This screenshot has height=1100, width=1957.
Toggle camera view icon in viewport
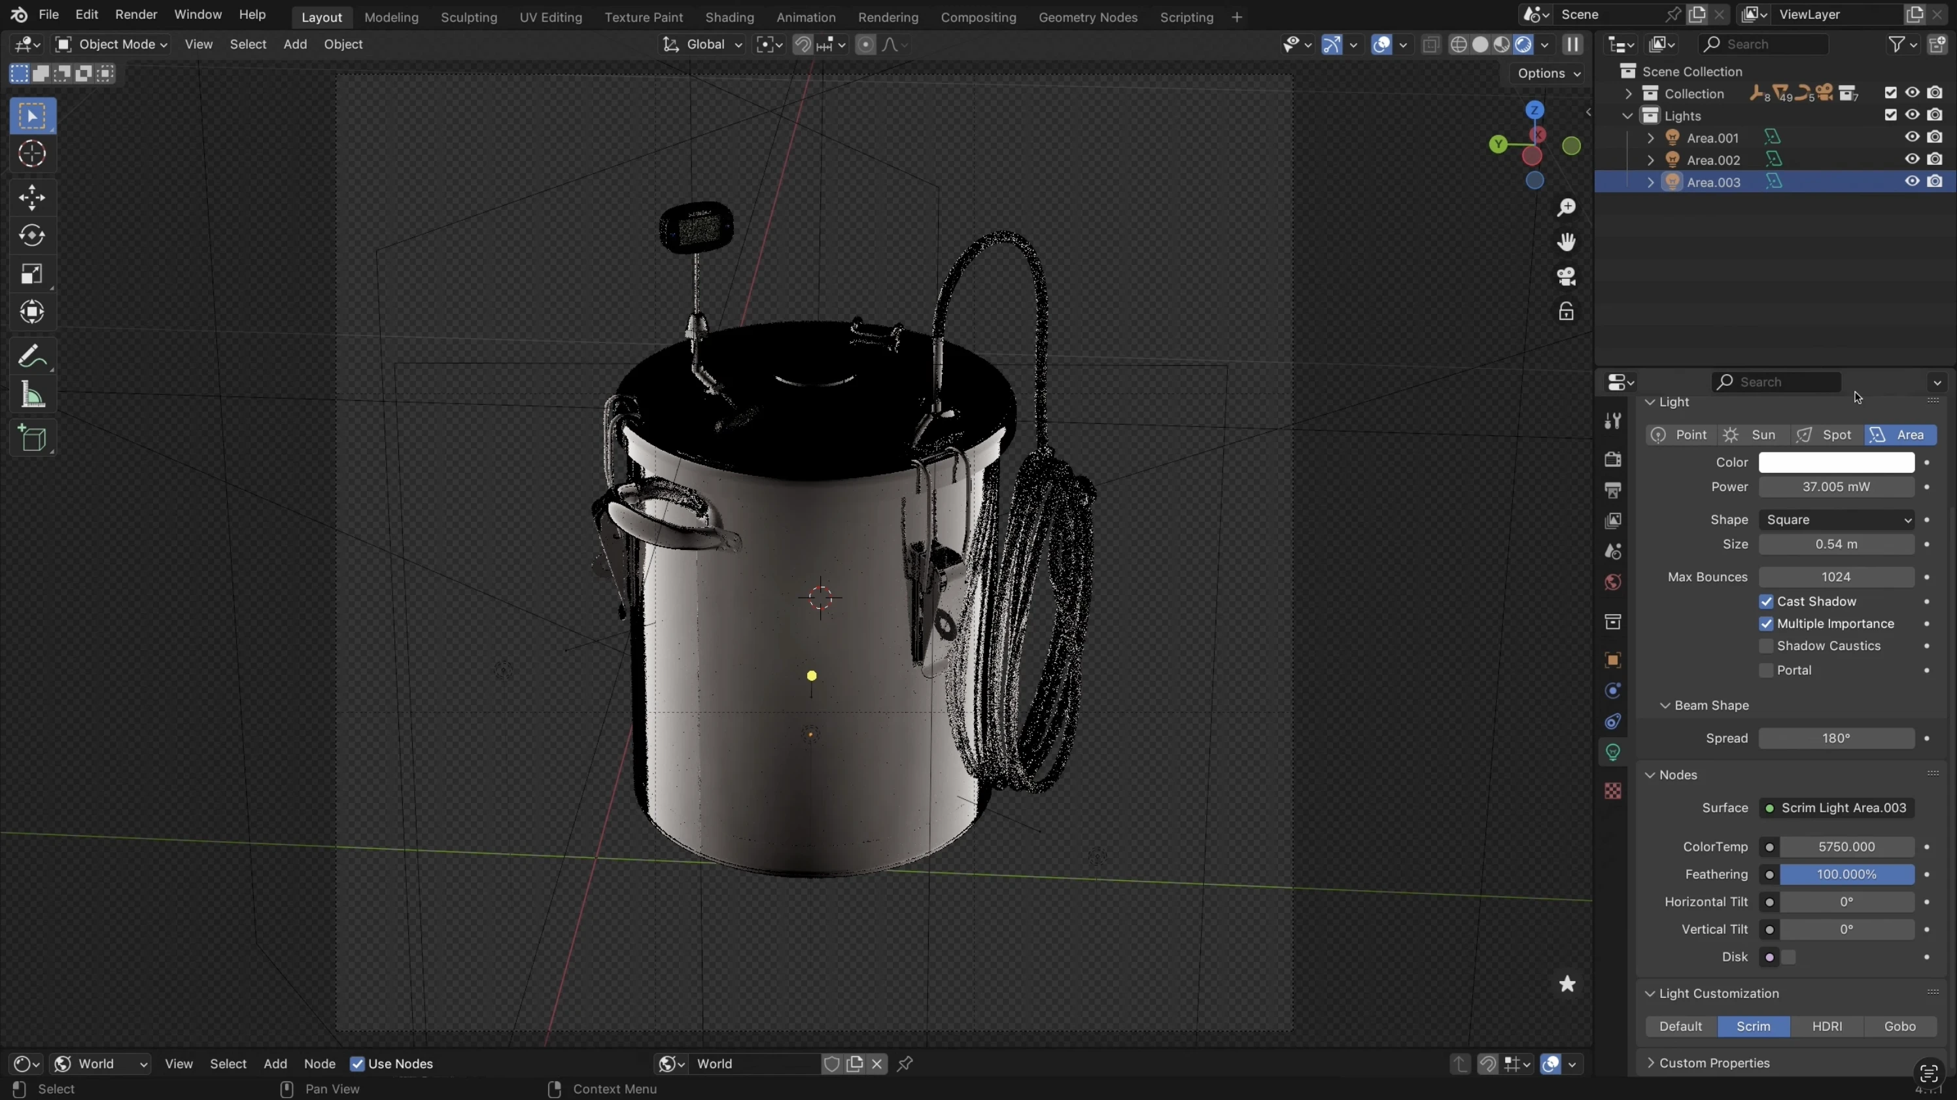pyautogui.click(x=1566, y=277)
